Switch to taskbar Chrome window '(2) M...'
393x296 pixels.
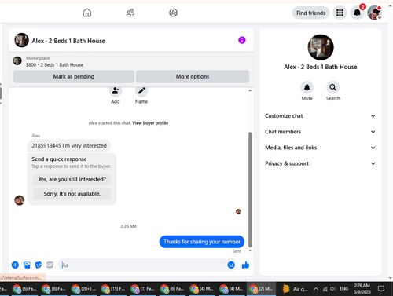(x=261, y=289)
